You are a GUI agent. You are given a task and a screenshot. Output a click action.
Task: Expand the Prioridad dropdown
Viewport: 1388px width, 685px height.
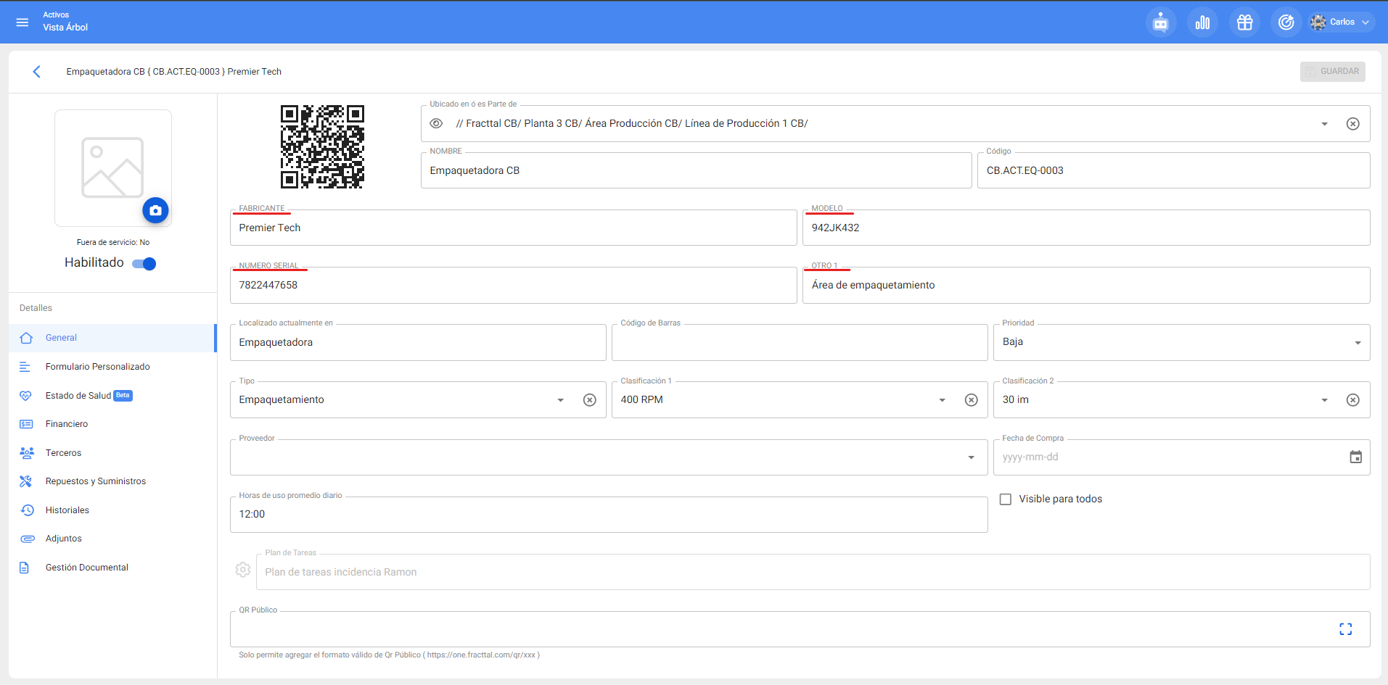pos(1357,343)
